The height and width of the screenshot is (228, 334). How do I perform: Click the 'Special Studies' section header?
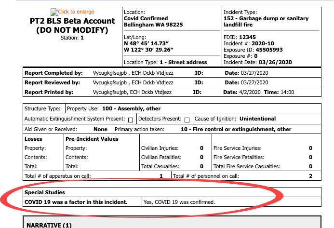coord(45,192)
